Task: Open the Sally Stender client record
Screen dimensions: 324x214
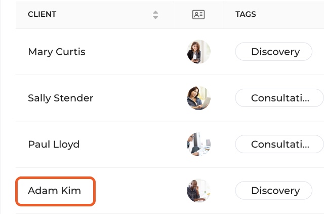Action: click(61, 98)
